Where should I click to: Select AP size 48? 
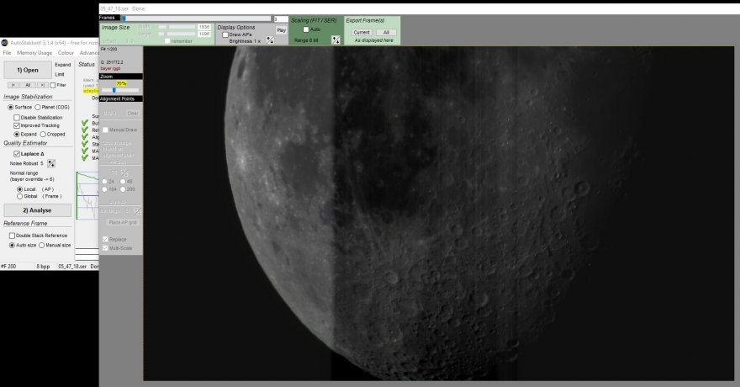(x=123, y=181)
